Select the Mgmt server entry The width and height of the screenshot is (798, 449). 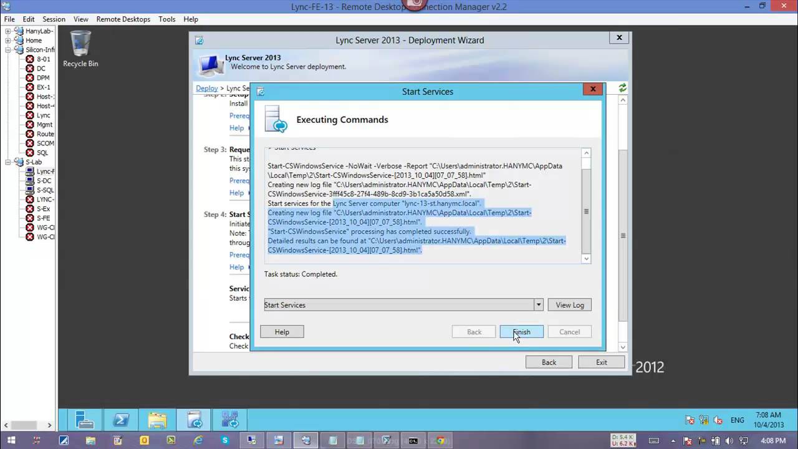[x=44, y=125]
